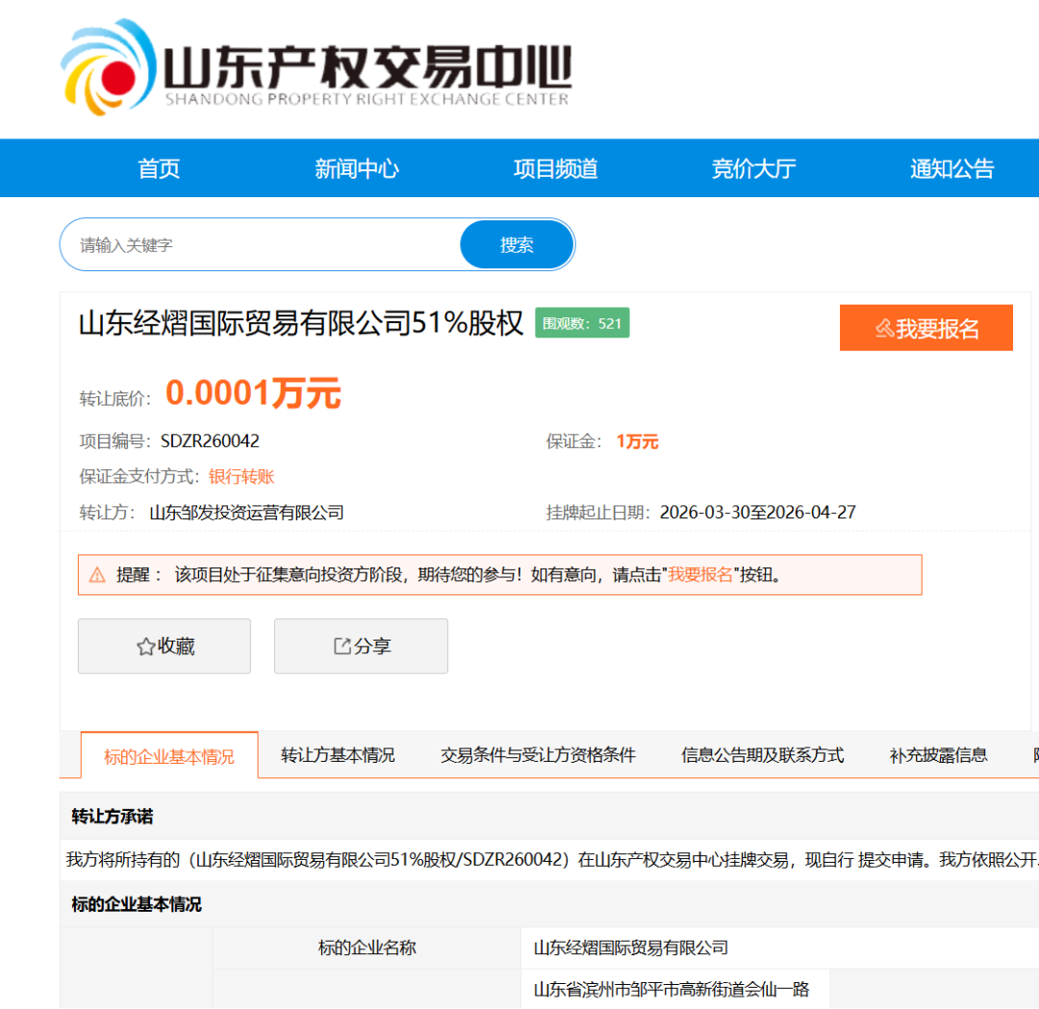This screenshot has height=1009, width=1039.
Task: Click the share icon on the 分享 button
Action: [342, 645]
